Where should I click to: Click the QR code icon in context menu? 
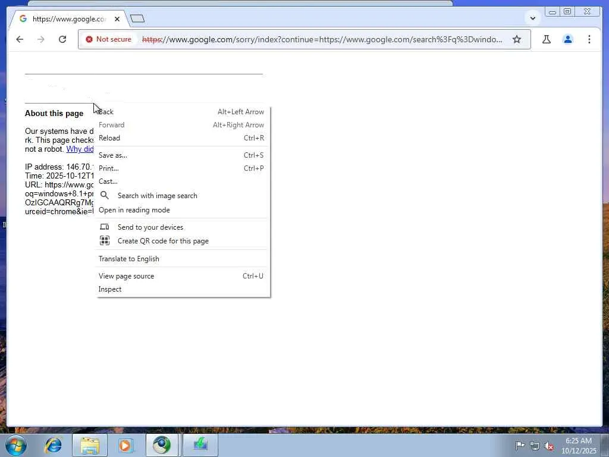[105, 240]
